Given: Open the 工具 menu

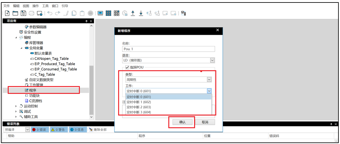Looking at the screenshot, I should pyautogui.click(x=46, y=6).
